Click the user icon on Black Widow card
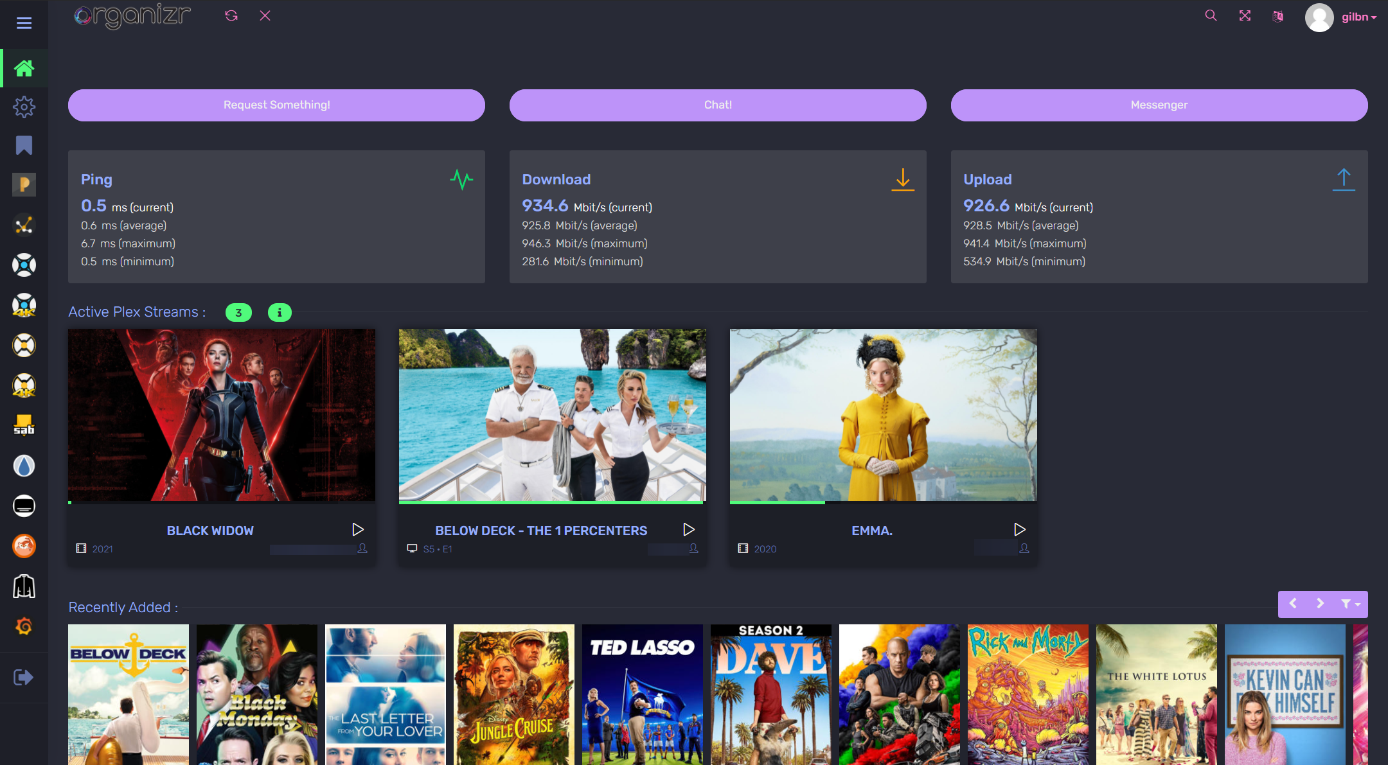This screenshot has width=1388, height=765. pos(362,549)
